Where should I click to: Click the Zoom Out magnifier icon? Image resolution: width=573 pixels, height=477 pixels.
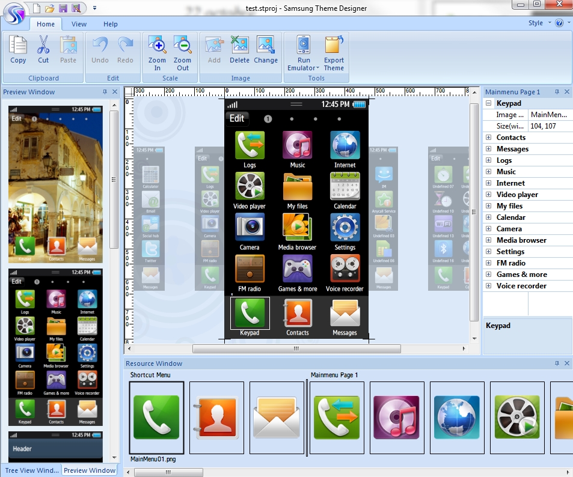(182, 44)
